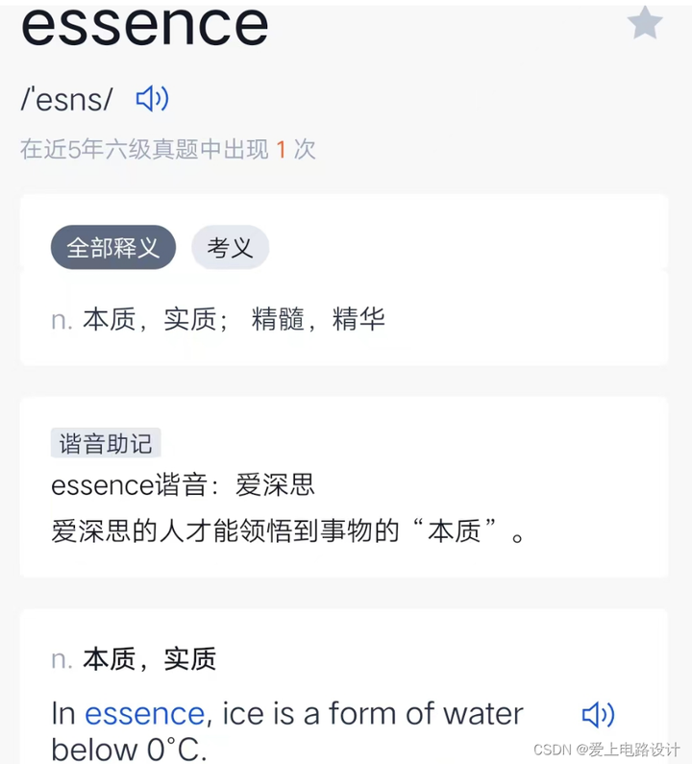Switch to the 考义 tab
Image resolution: width=692 pixels, height=764 pixels.
coord(231,248)
